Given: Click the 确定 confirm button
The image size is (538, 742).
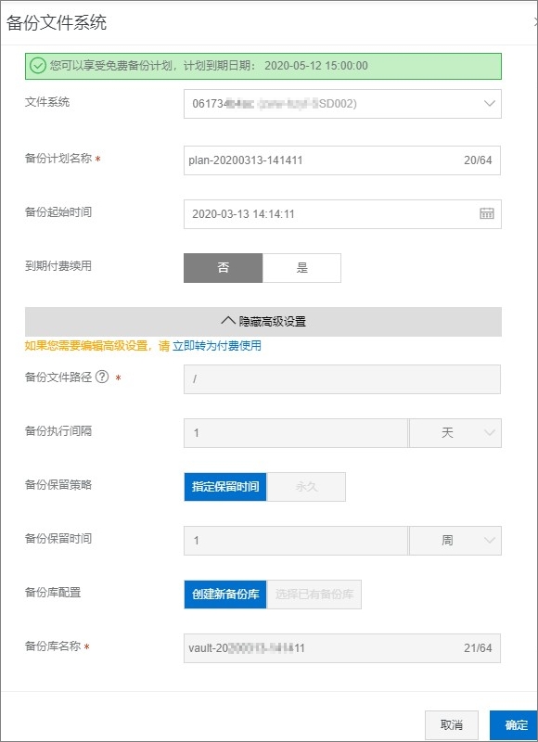Looking at the screenshot, I should tap(516, 724).
